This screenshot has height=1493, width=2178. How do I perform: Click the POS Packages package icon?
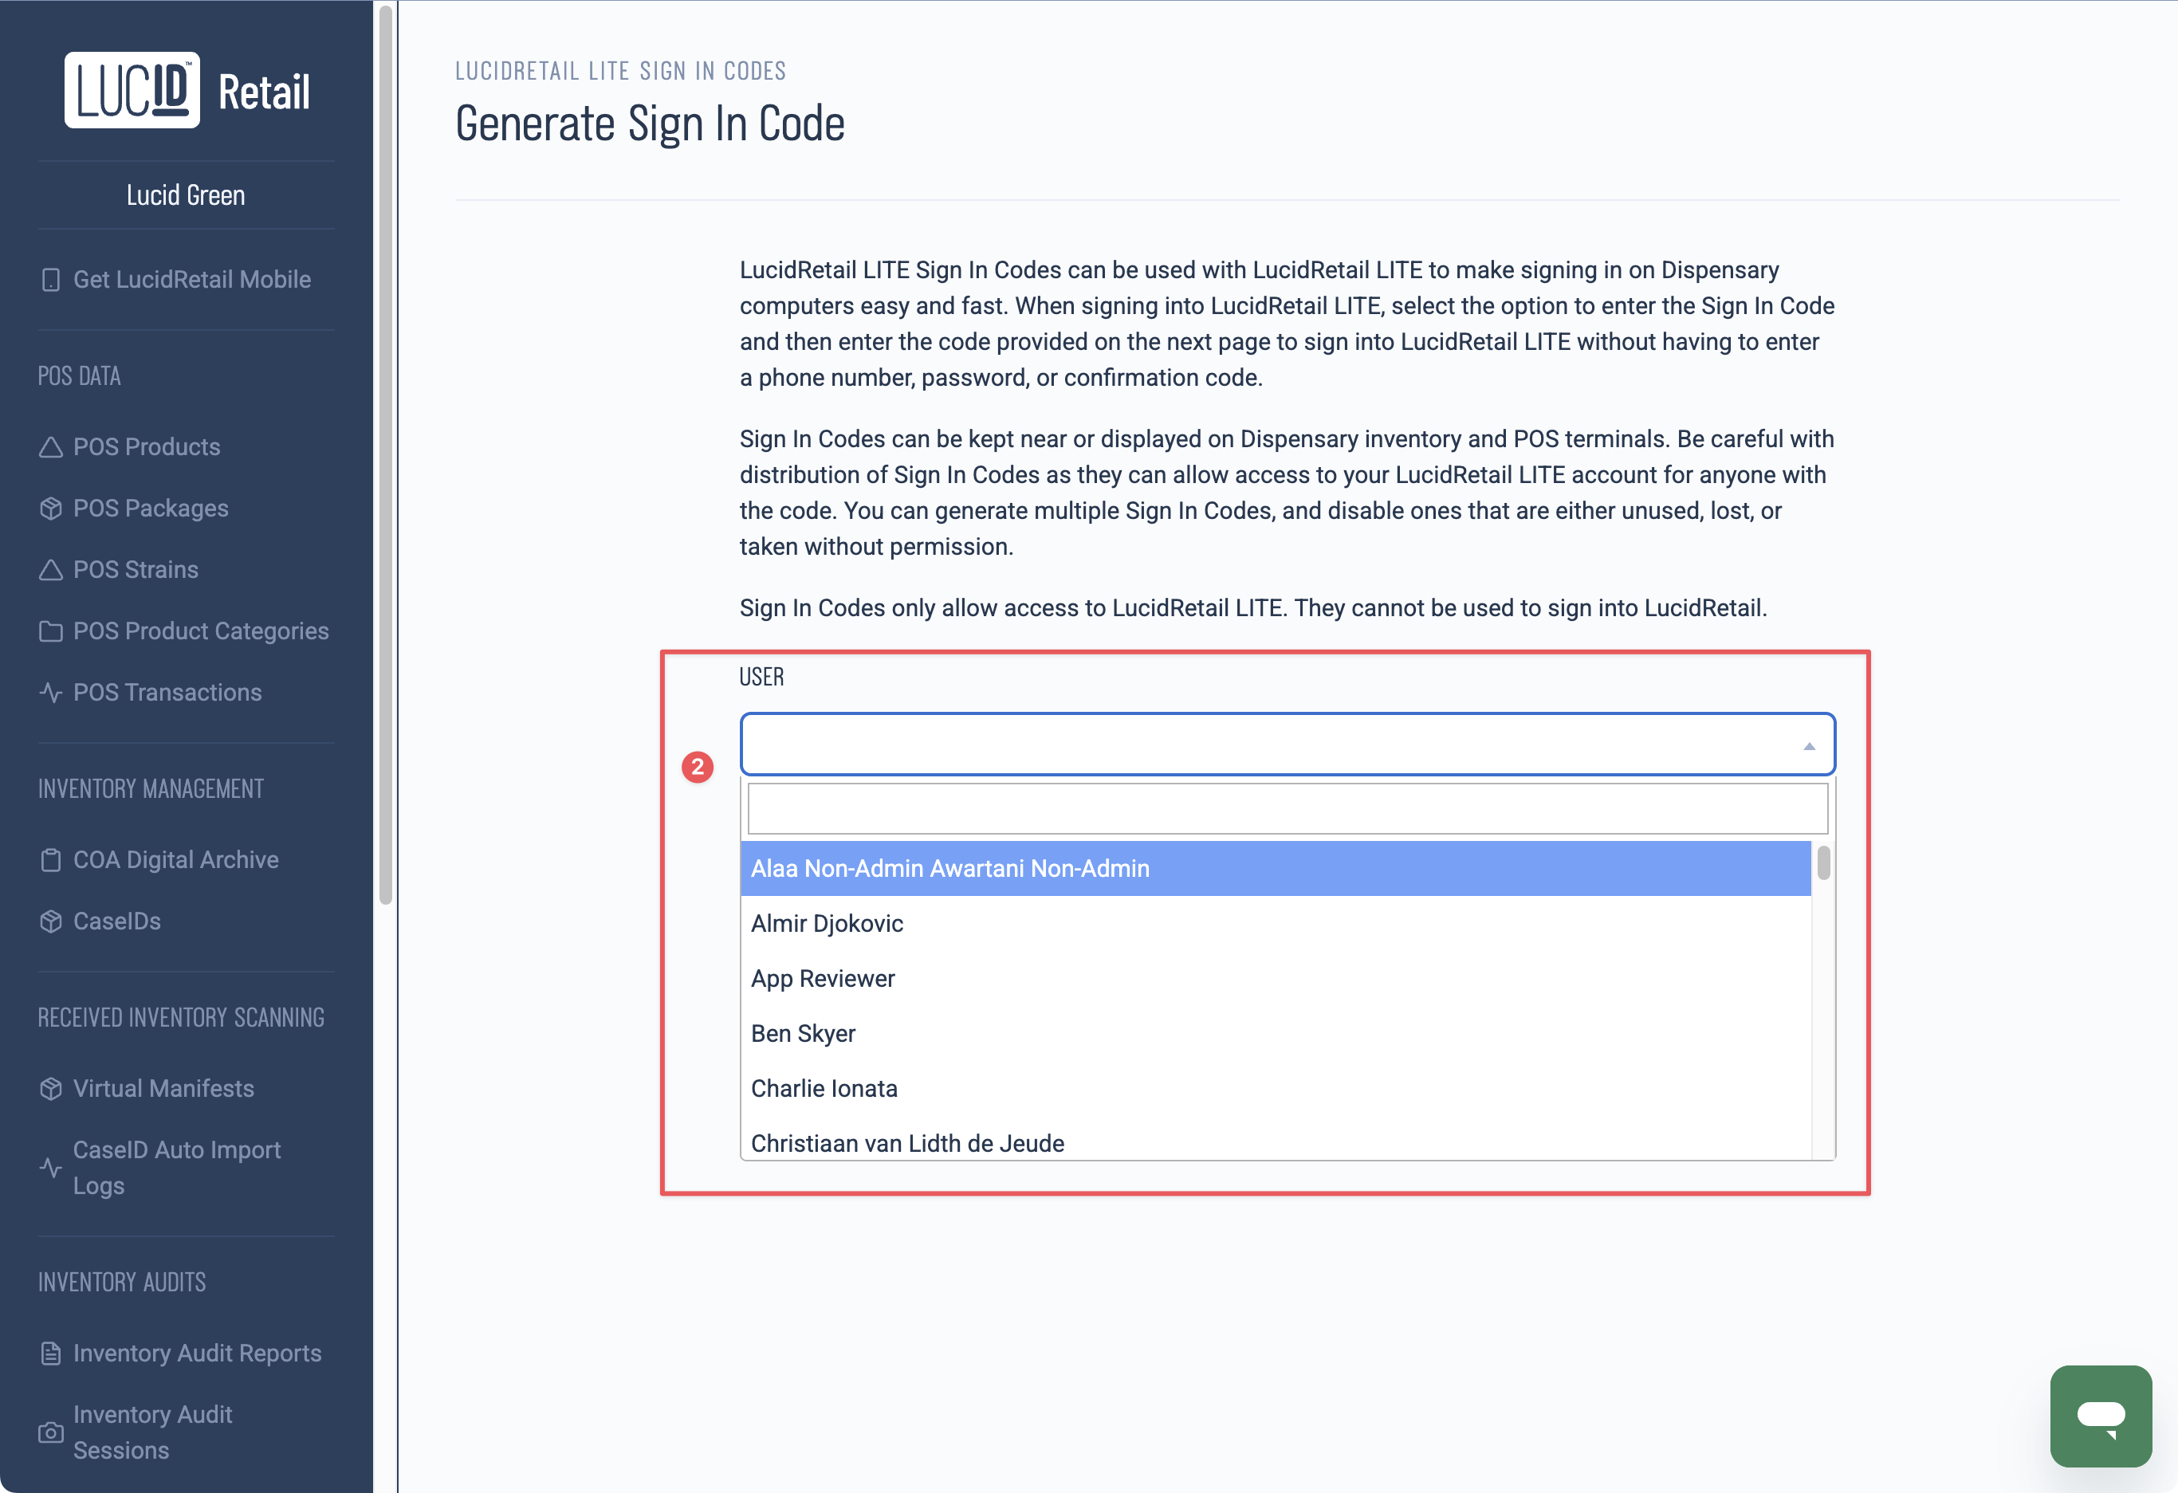tap(52, 508)
